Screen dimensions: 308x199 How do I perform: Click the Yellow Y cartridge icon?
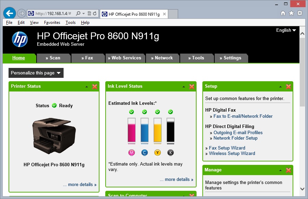(158, 153)
